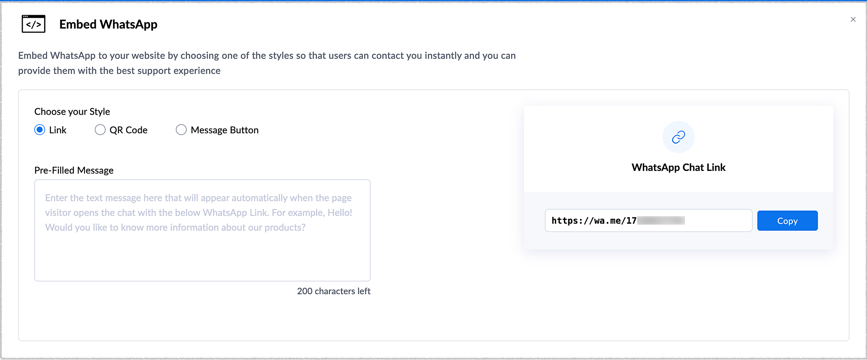The image size is (867, 360).
Task: Click the placeholder text in the message box
Action: coord(199,212)
